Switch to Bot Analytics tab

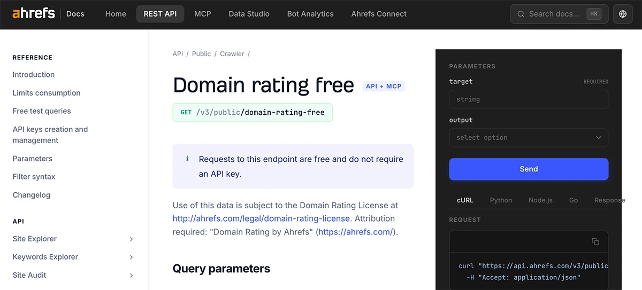(310, 14)
